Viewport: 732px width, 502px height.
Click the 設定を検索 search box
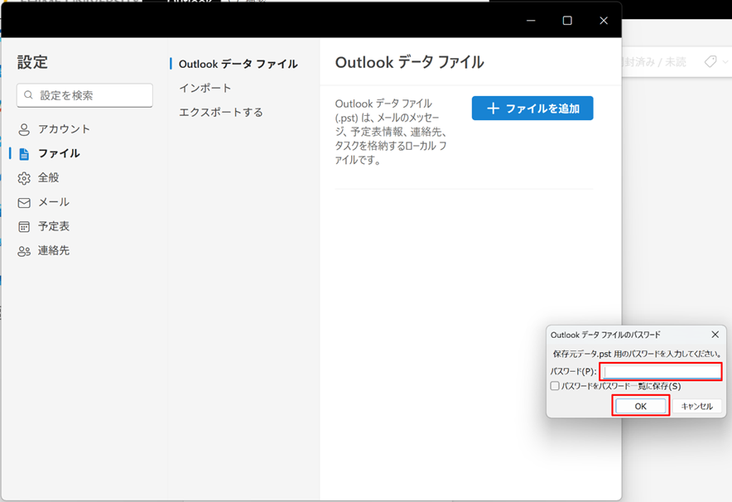84,95
